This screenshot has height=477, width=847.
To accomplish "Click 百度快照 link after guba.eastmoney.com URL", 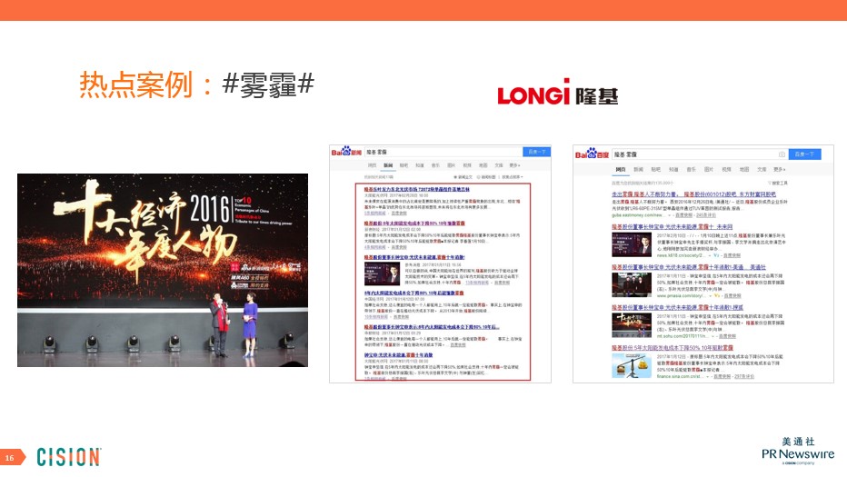I will 683,215.
